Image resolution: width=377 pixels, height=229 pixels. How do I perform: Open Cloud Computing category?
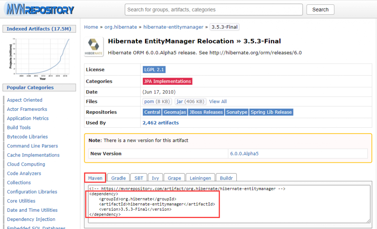click(26, 164)
